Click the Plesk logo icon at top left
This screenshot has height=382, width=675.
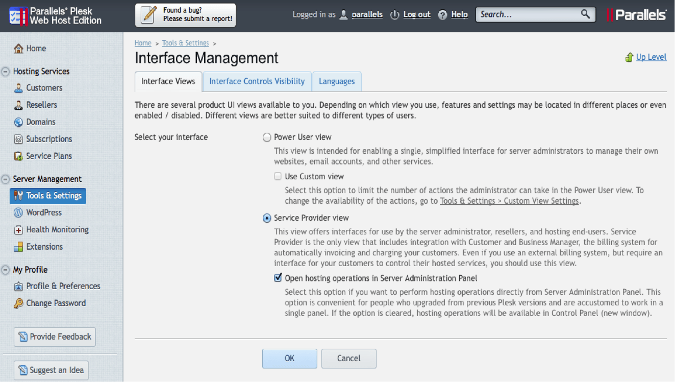click(18, 16)
